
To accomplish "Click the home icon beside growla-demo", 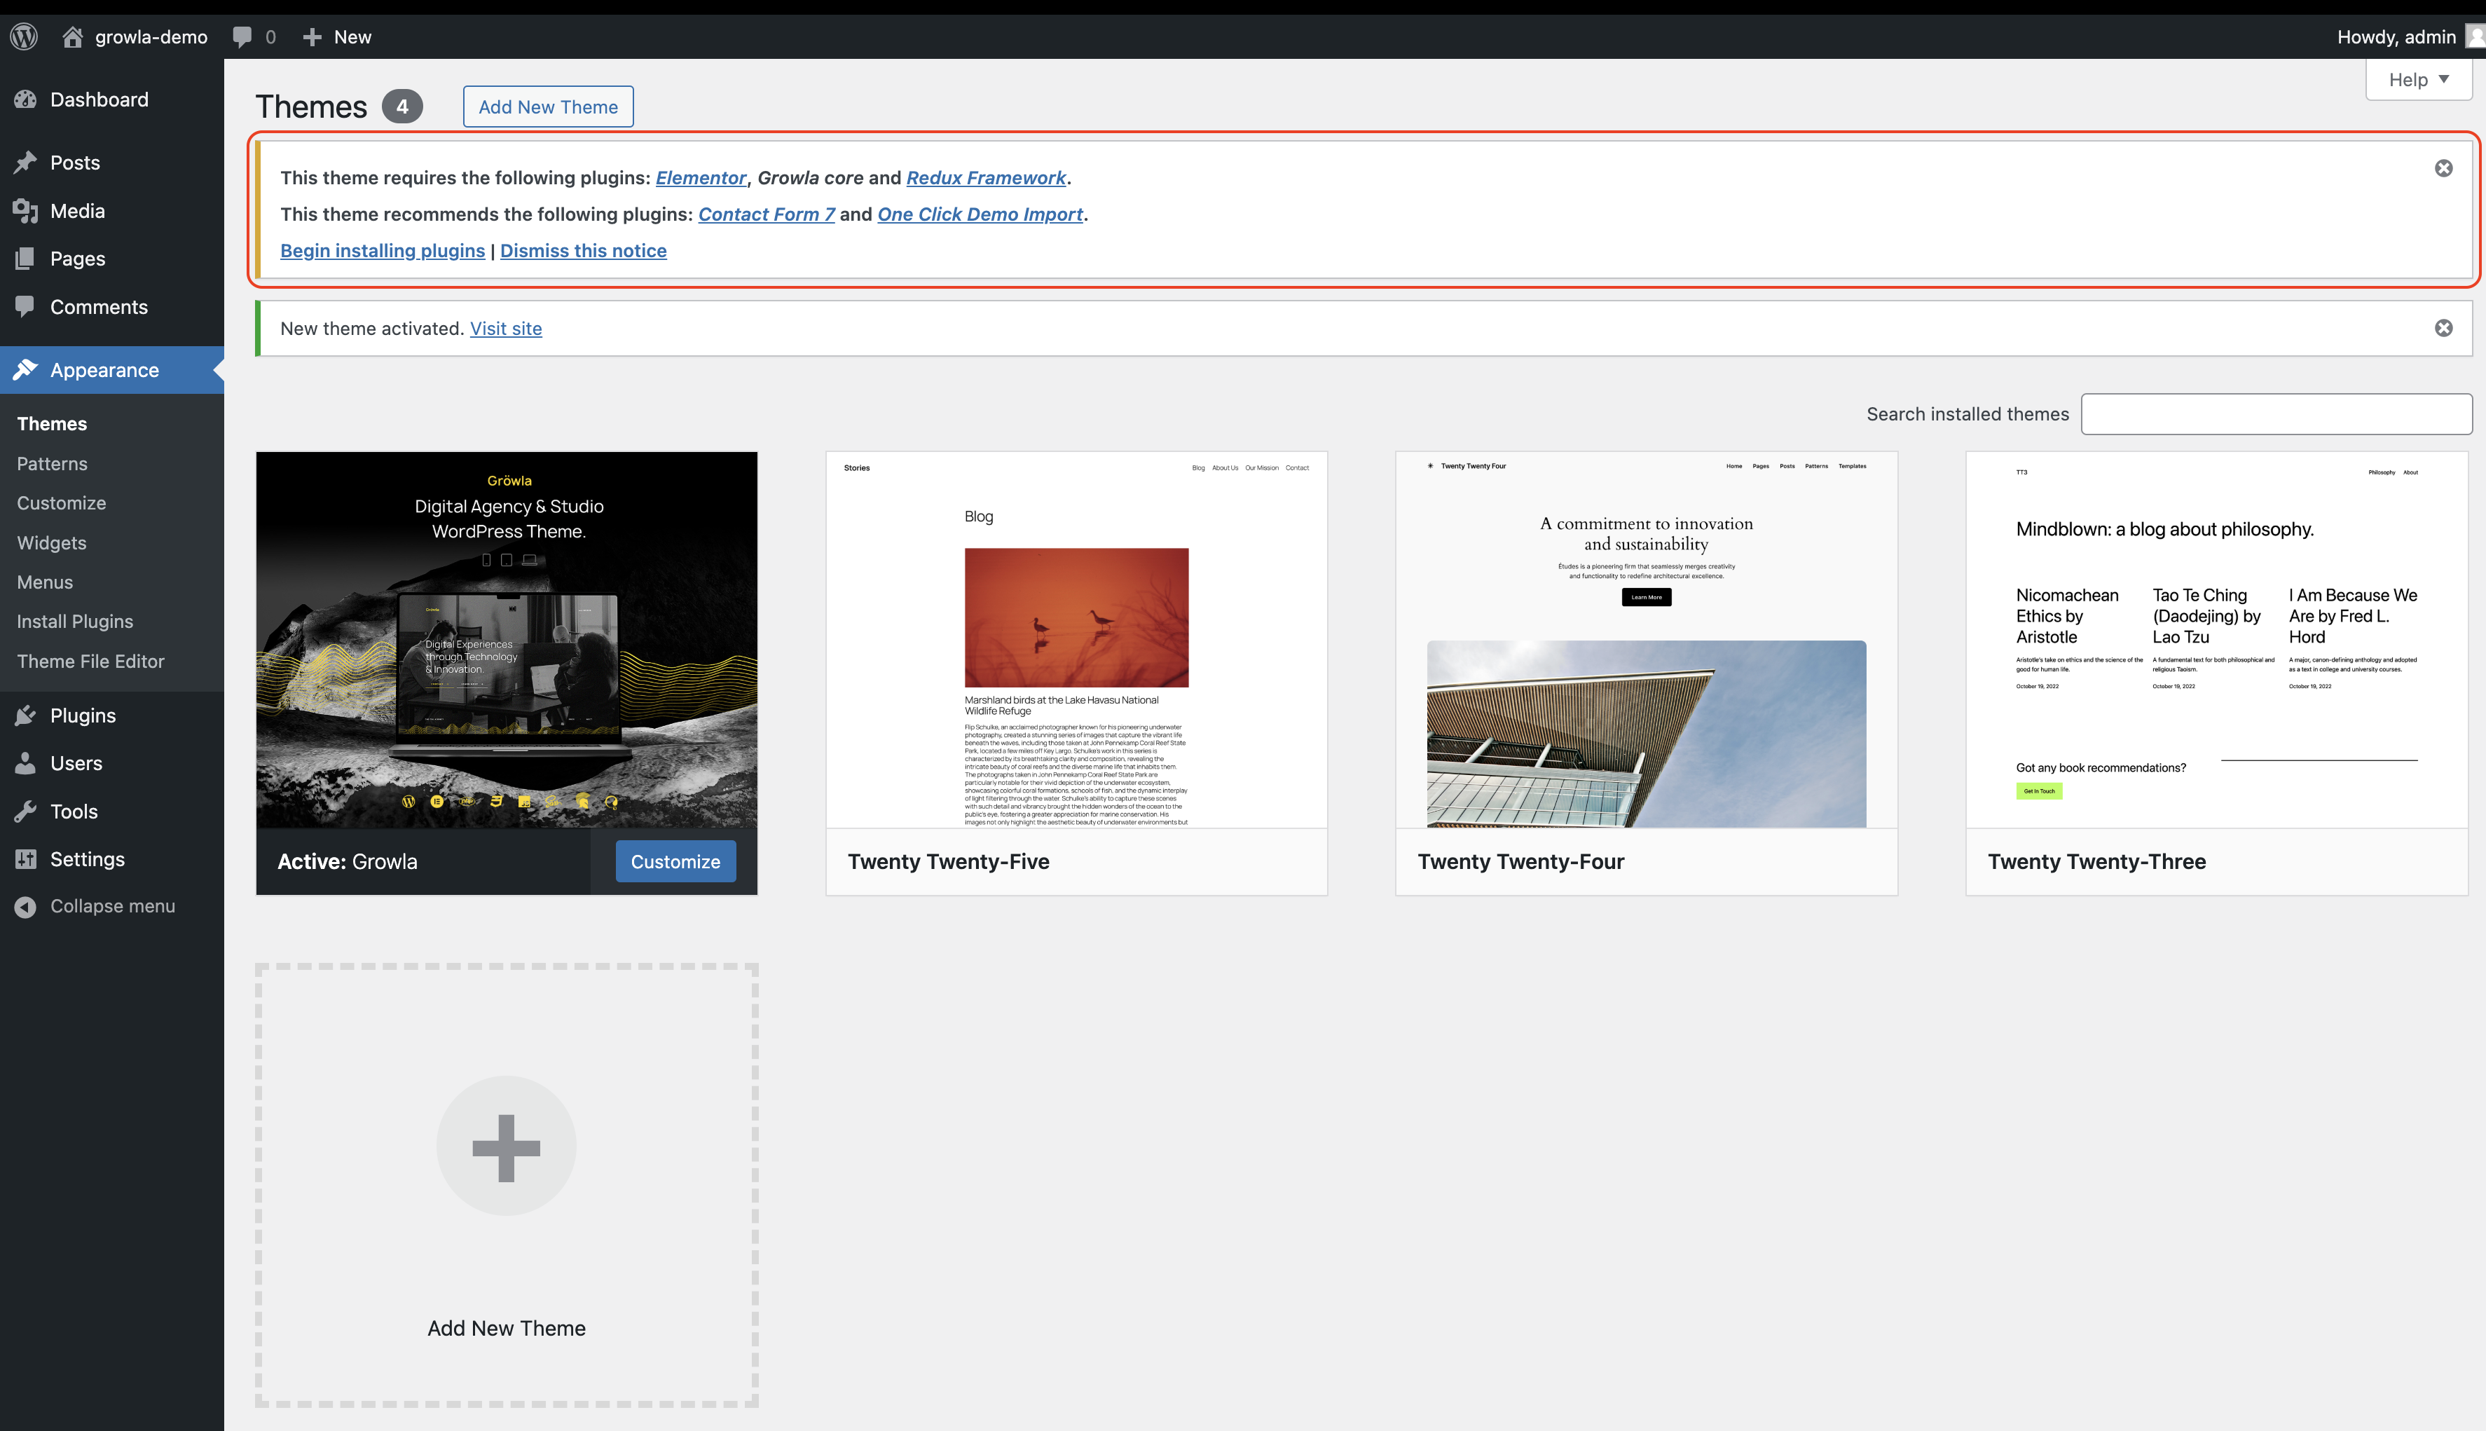I will coord(71,36).
